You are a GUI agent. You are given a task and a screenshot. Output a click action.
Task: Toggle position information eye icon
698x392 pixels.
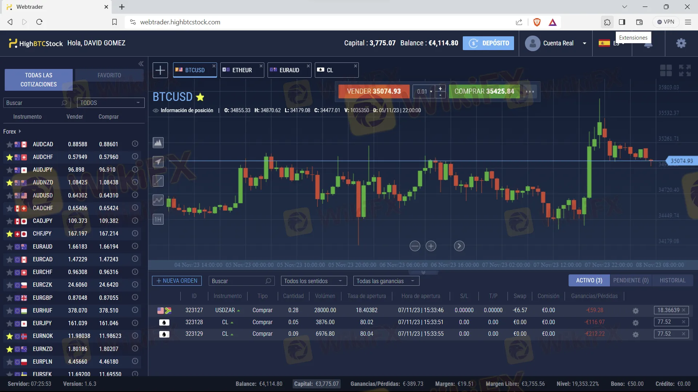click(x=156, y=110)
